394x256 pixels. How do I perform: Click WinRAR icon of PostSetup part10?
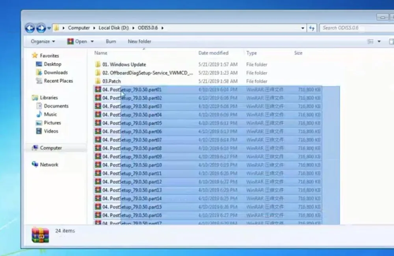pyautogui.click(x=98, y=165)
